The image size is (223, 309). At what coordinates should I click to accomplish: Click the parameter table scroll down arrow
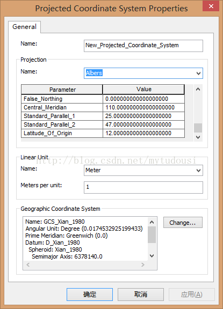click(x=198, y=137)
